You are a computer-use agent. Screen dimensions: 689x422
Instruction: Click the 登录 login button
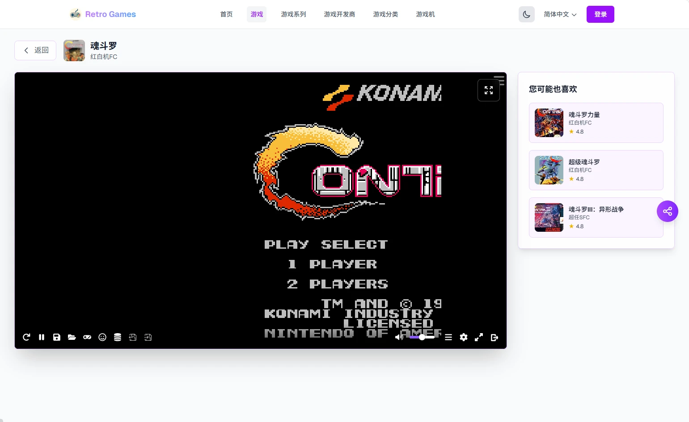(x=600, y=14)
